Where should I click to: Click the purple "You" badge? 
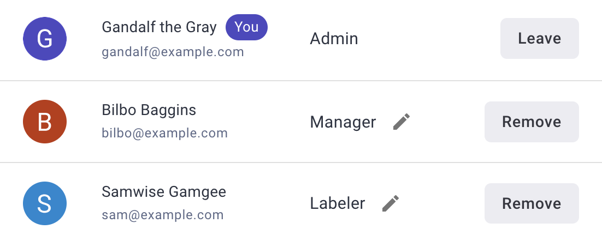246,27
